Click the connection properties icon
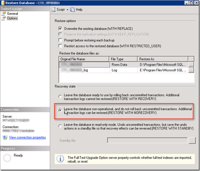Viewport: 200px width, 171px height. 5,137
